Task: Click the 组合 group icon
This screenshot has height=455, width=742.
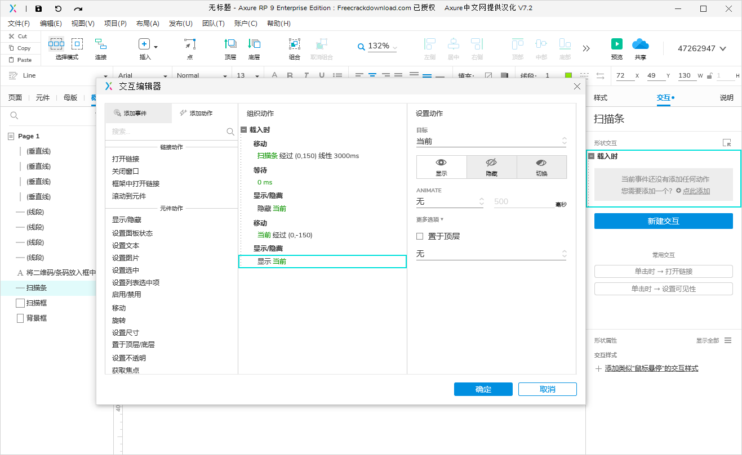Action: [295, 44]
